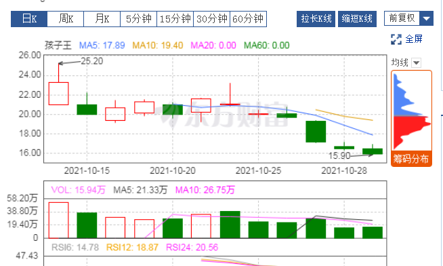The image size is (443, 266).
Task: Click the 2021-10-20 date axis label
Action: [x=173, y=170]
